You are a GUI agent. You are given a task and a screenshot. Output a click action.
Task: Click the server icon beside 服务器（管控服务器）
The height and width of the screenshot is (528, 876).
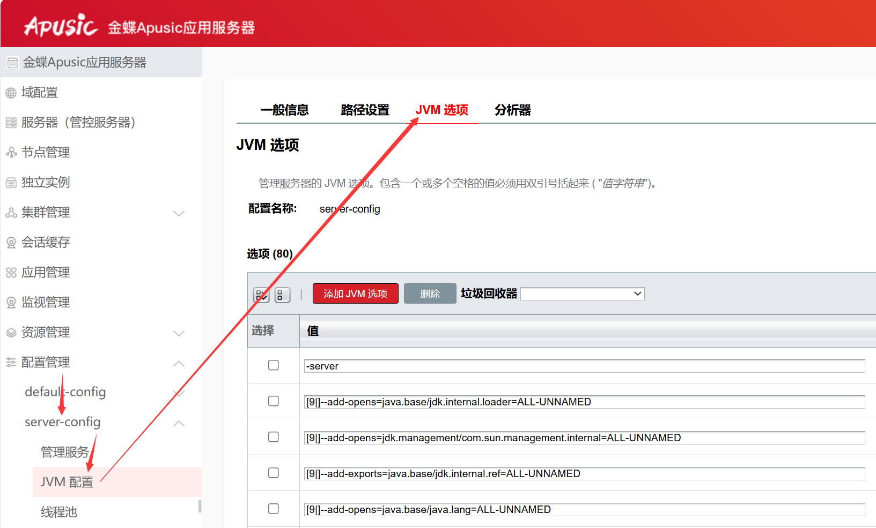click(11, 123)
